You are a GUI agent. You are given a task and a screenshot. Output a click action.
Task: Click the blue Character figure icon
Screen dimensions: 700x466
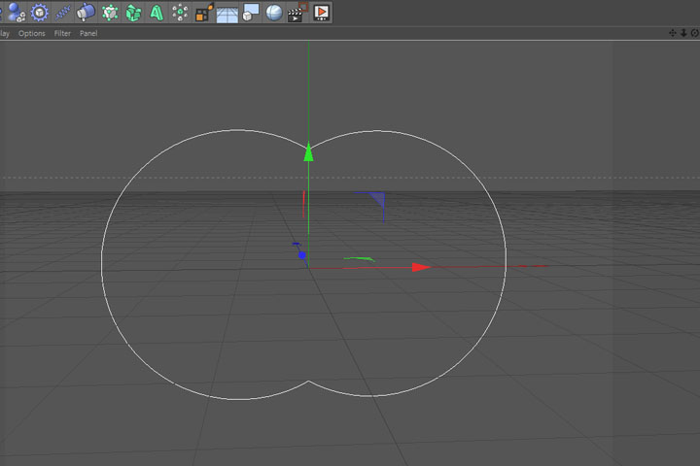point(17,12)
